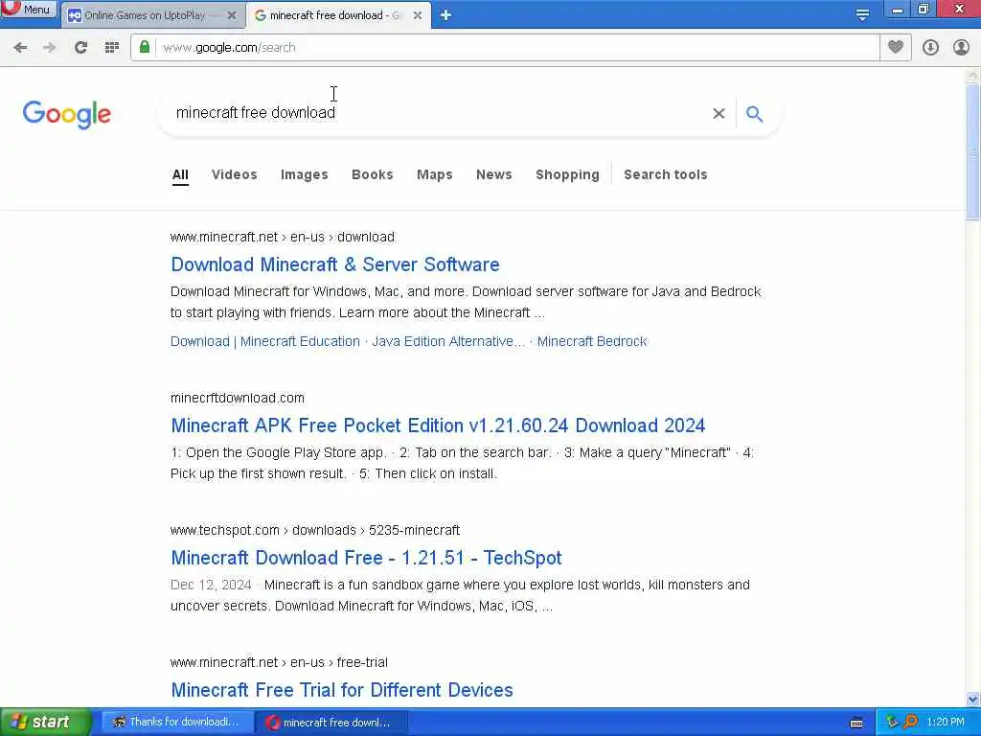
Task: Expand the Search tools options
Action: click(x=666, y=174)
